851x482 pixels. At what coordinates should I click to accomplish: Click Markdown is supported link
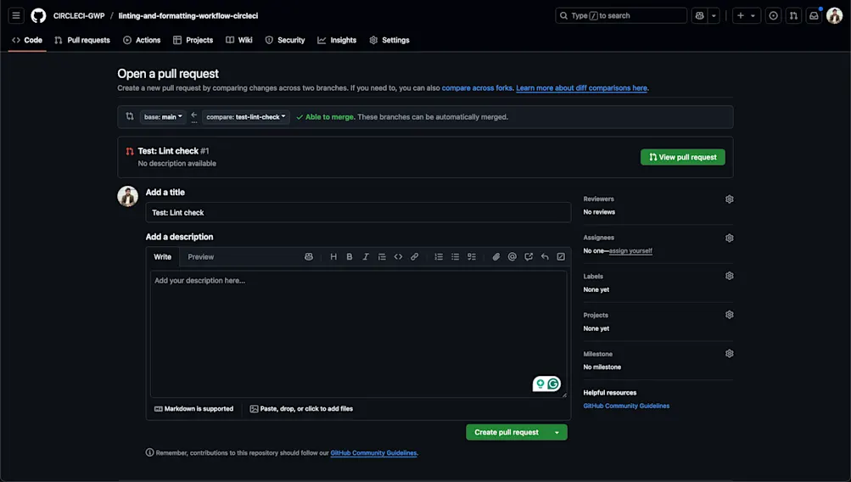[x=193, y=409]
